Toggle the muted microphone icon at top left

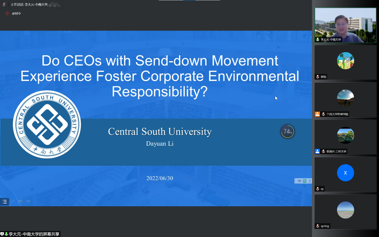click(4, 4)
